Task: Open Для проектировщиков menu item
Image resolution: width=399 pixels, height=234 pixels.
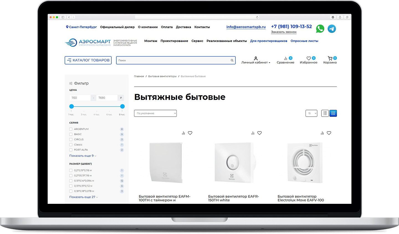Action: (x=269, y=41)
